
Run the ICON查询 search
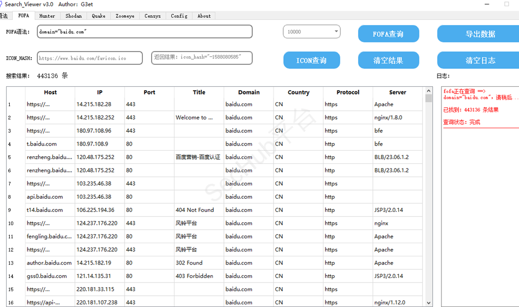(311, 60)
